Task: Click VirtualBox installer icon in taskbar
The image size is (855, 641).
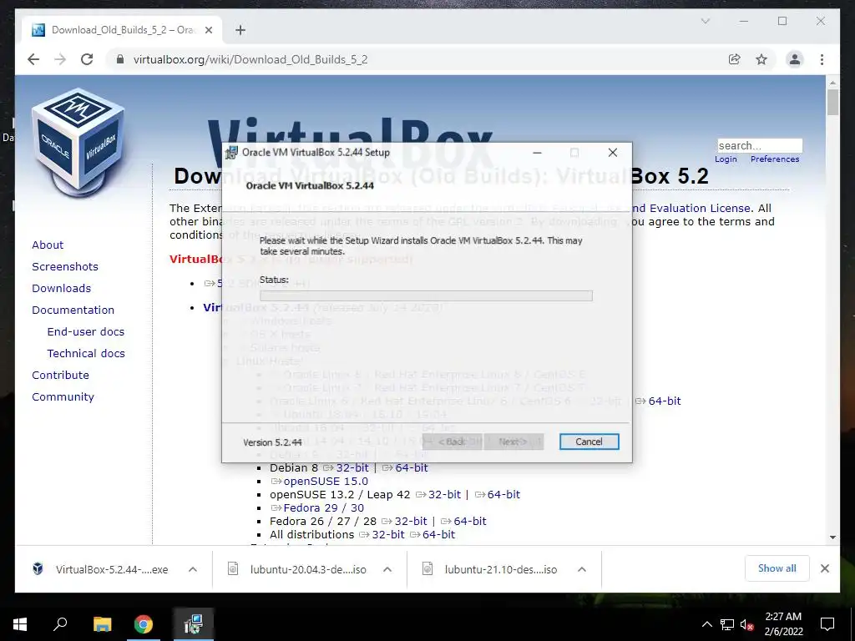Action: pos(193,624)
